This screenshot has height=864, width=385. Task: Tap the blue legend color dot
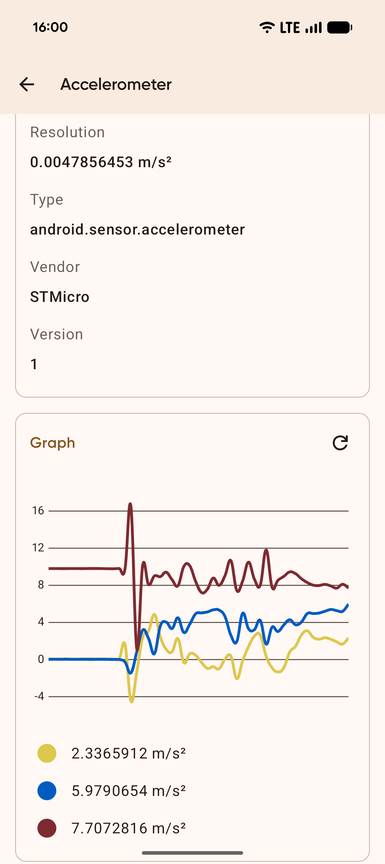pyautogui.click(x=47, y=791)
